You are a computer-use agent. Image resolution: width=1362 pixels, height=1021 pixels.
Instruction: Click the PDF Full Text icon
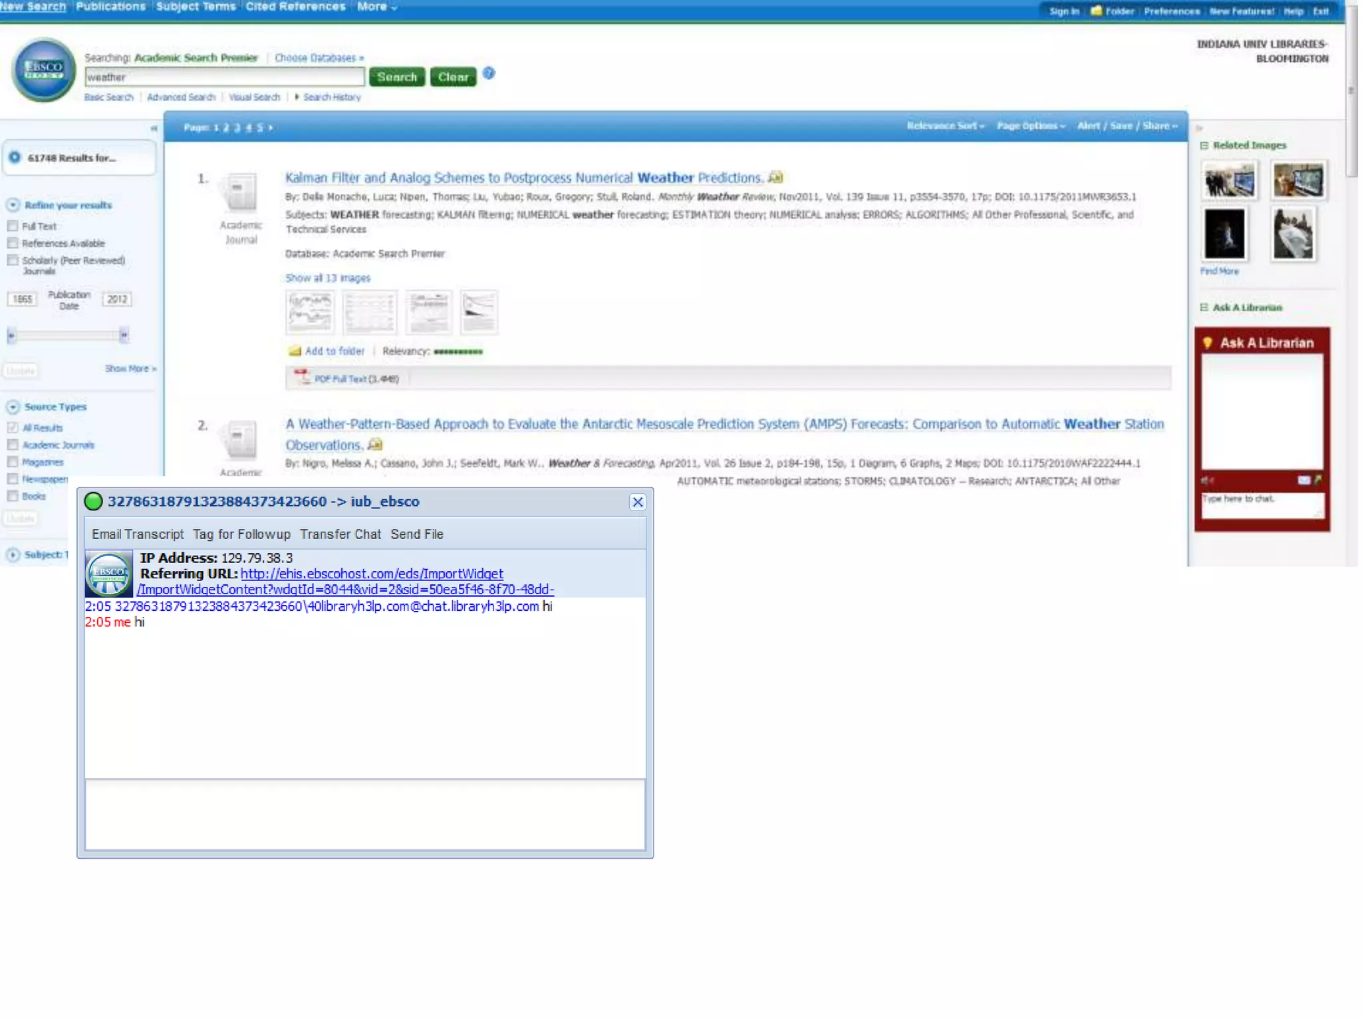(x=303, y=378)
